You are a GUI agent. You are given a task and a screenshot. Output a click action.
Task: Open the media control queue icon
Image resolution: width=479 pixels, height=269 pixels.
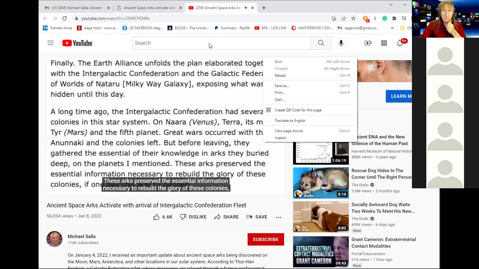(404, 18)
